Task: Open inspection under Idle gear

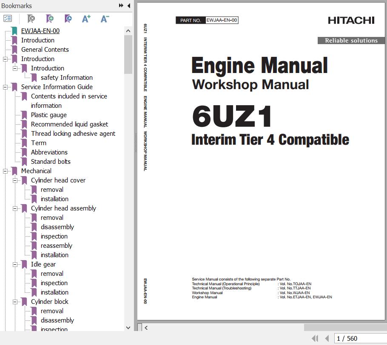Action: [x=54, y=283]
